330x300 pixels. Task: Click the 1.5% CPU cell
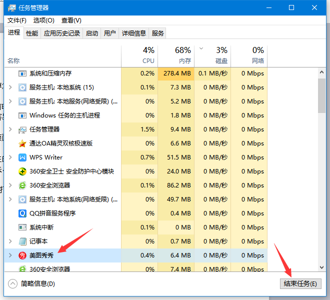[x=139, y=129]
